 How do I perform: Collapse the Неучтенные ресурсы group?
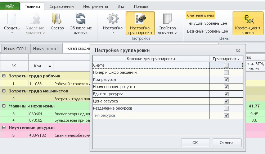[4, 127]
